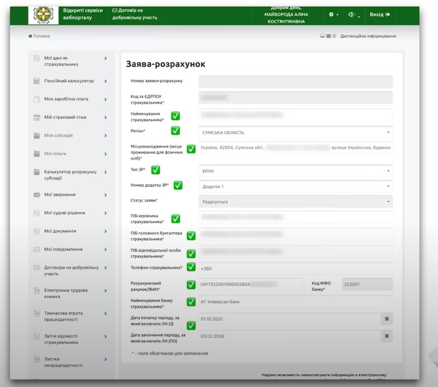Click the Телефон страхувальника input field

[x=295, y=269]
